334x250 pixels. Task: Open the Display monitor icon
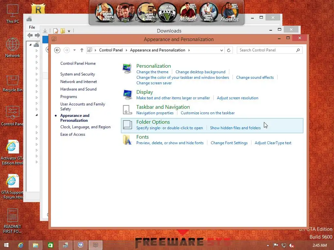click(x=127, y=95)
